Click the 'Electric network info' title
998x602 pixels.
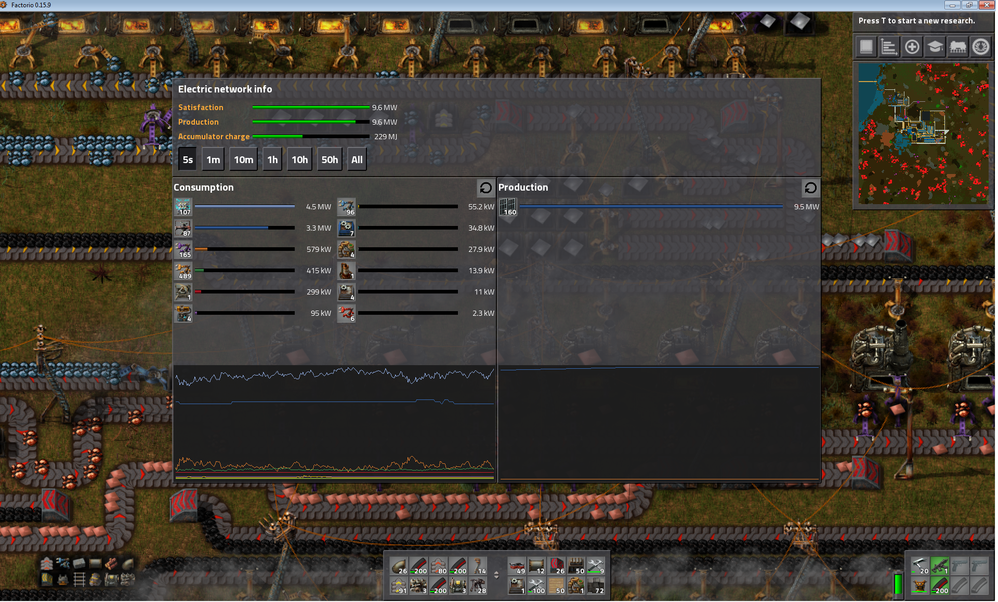coord(225,89)
